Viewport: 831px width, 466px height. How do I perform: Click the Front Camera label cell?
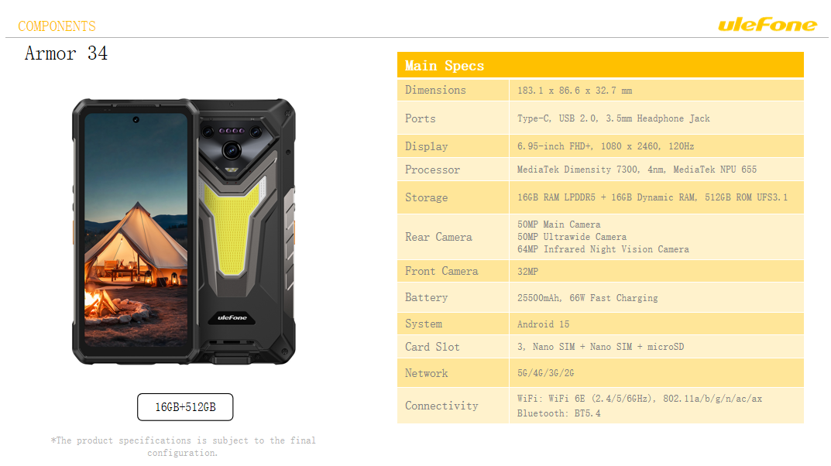[453, 271]
